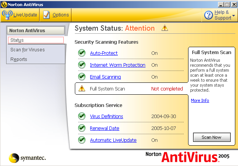The height and width of the screenshot is (166, 238).
Task: Open the Virus Definitions link
Action: [x=107, y=116]
